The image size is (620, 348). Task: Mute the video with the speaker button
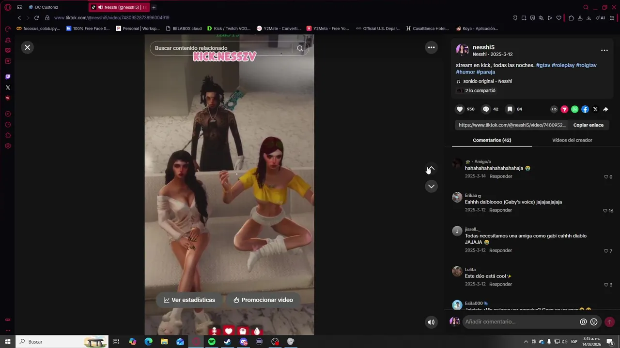[431, 322]
